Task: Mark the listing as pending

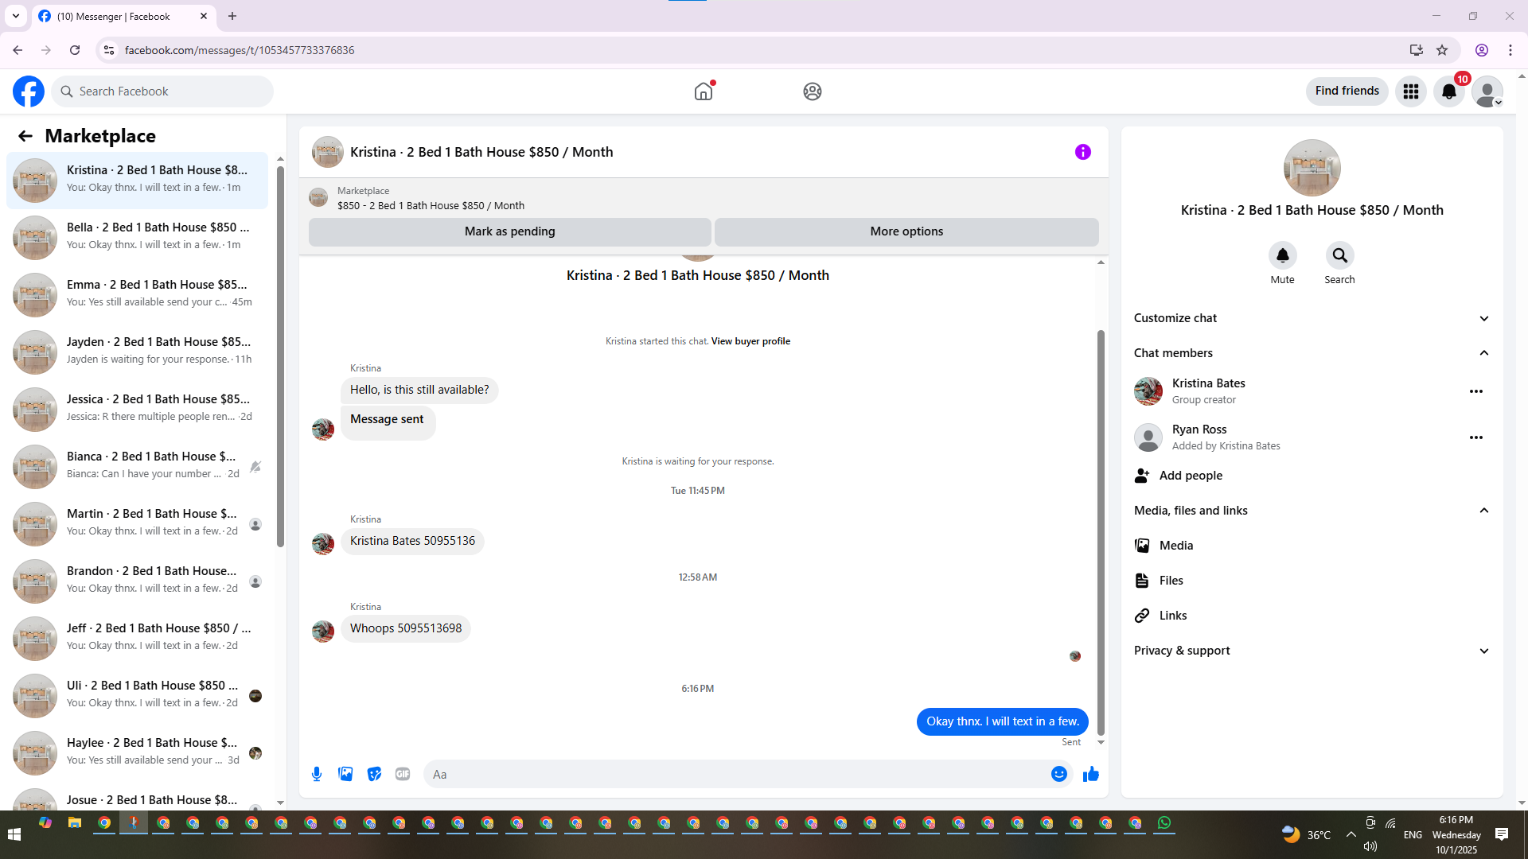Action: [509, 231]
